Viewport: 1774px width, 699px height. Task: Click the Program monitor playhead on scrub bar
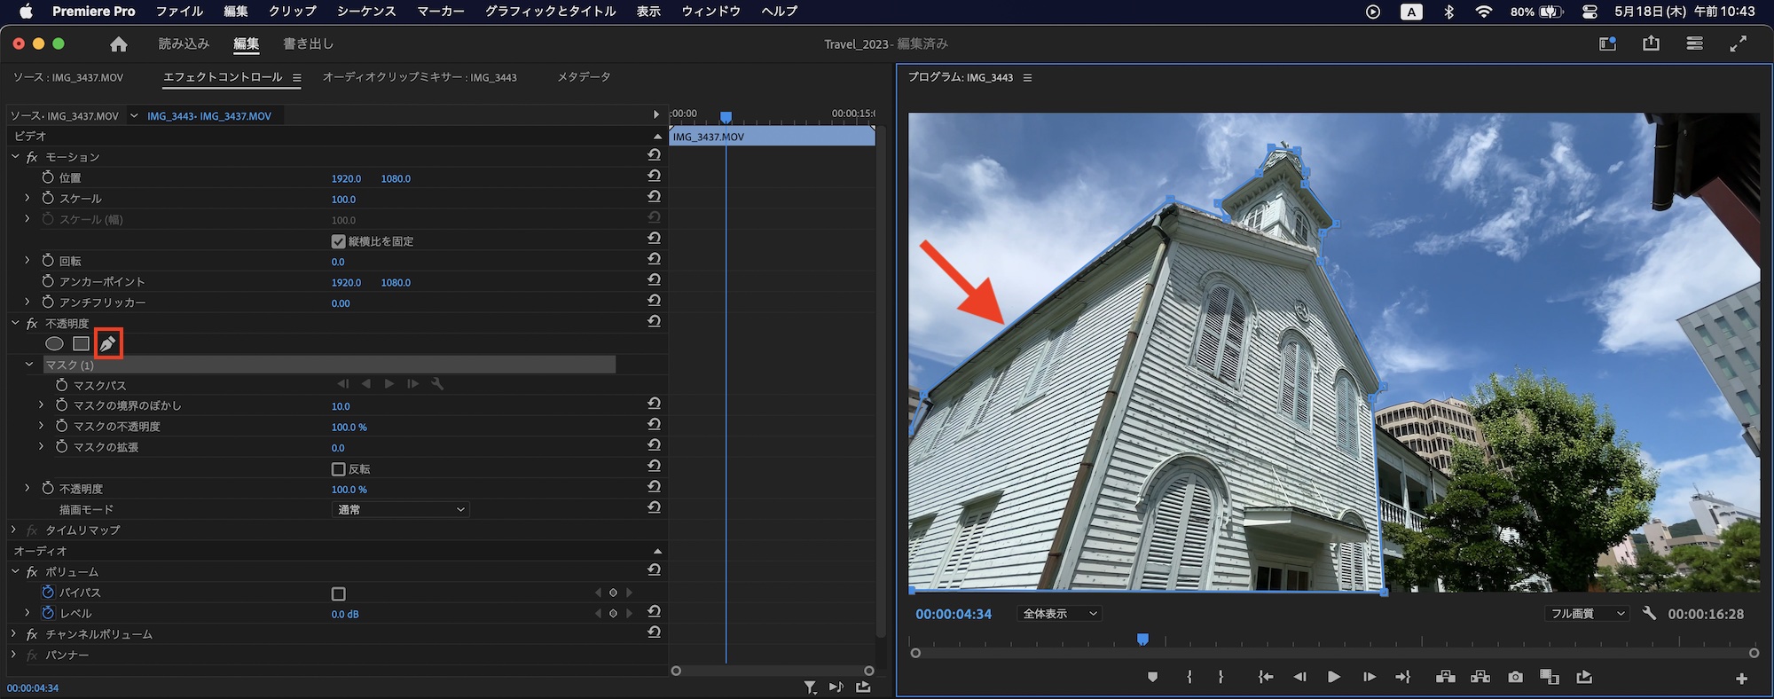click(x=1142, y=640)
